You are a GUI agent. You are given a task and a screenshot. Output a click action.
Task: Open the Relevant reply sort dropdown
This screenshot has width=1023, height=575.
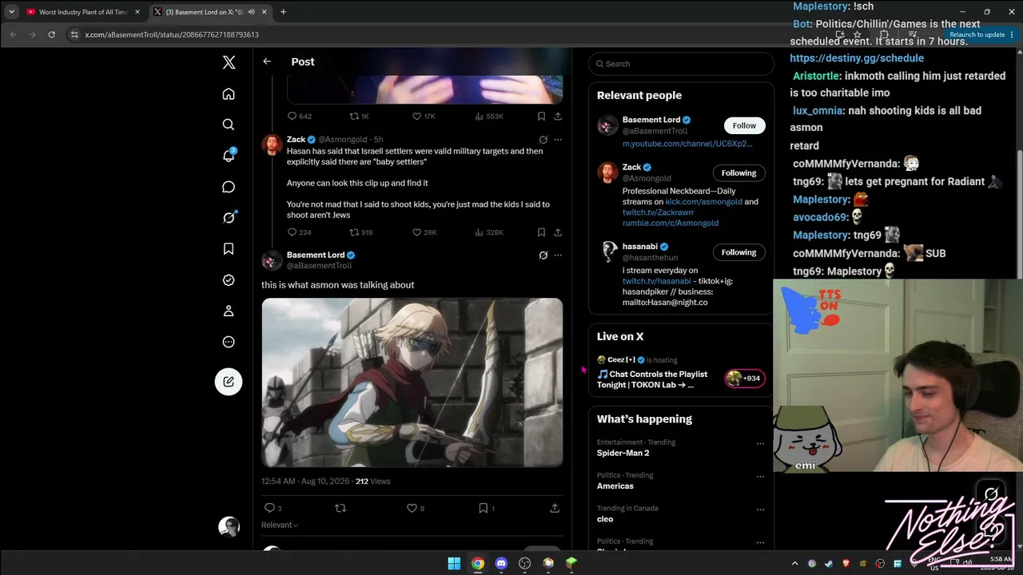[x=280, y=525]
